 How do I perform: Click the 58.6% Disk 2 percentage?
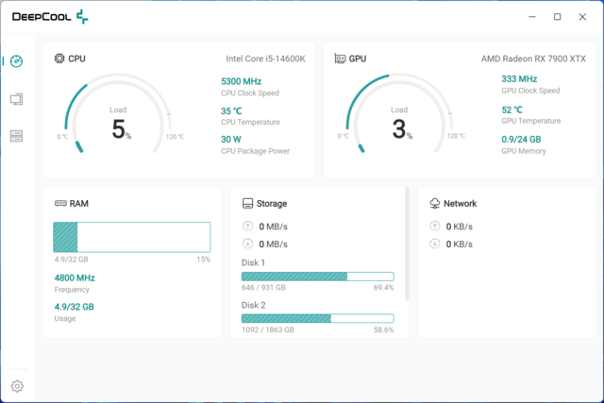point(384,329)
